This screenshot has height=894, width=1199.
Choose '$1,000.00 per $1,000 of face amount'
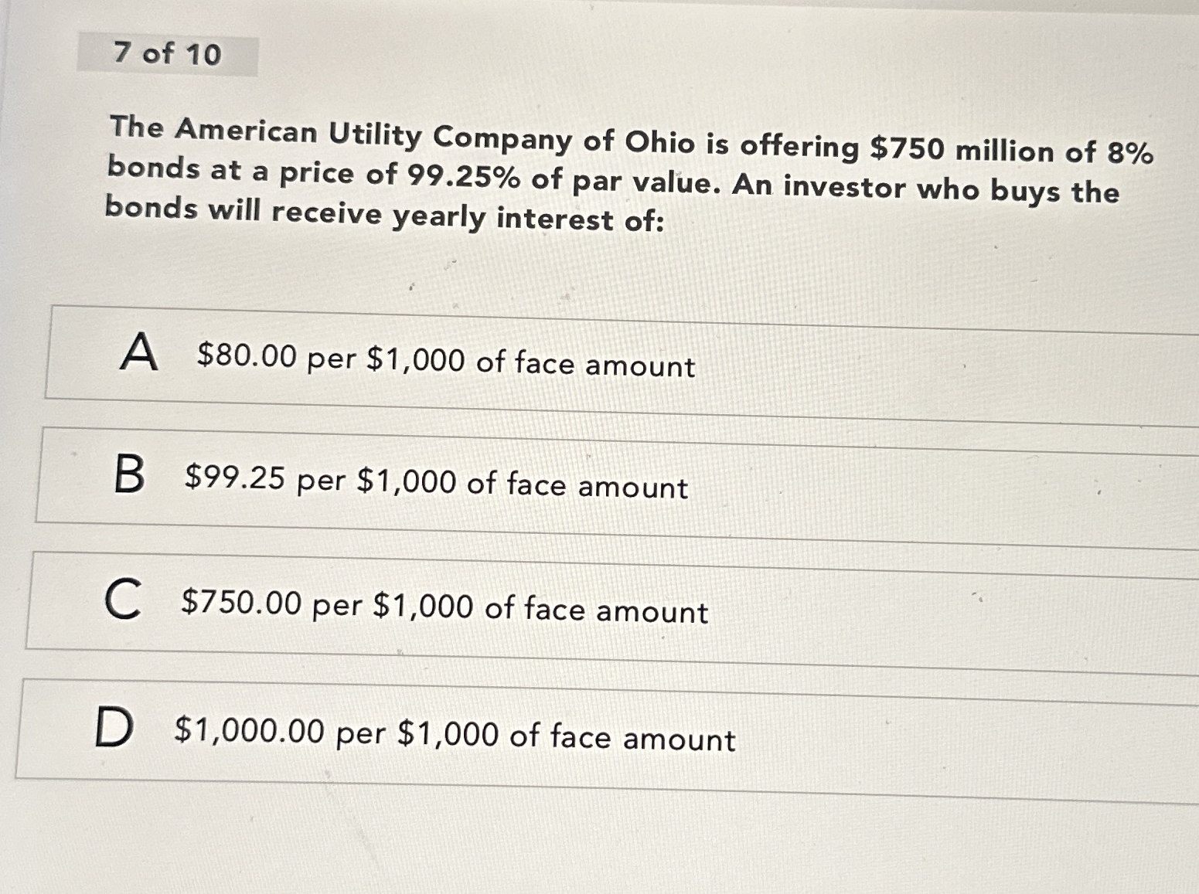click(456, 736)
